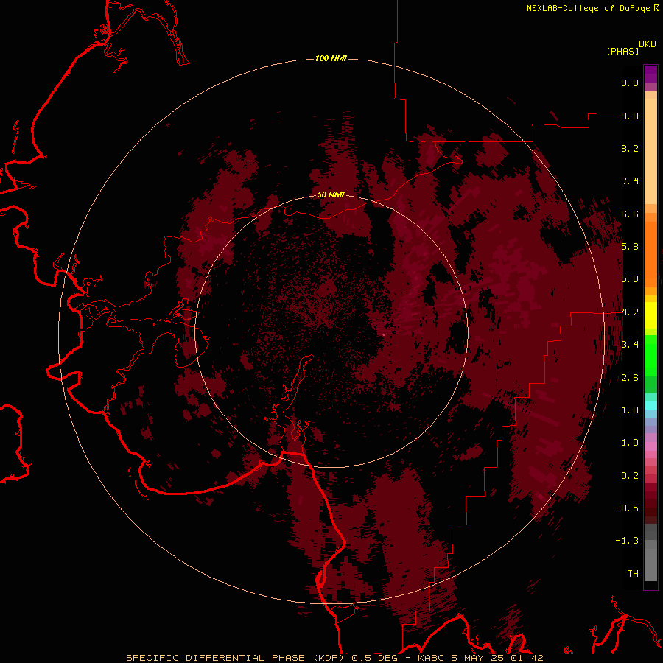Viewport: 663px width, 663px height.
Task: Click the 4.2 legend value
Action: coord(630,312)
